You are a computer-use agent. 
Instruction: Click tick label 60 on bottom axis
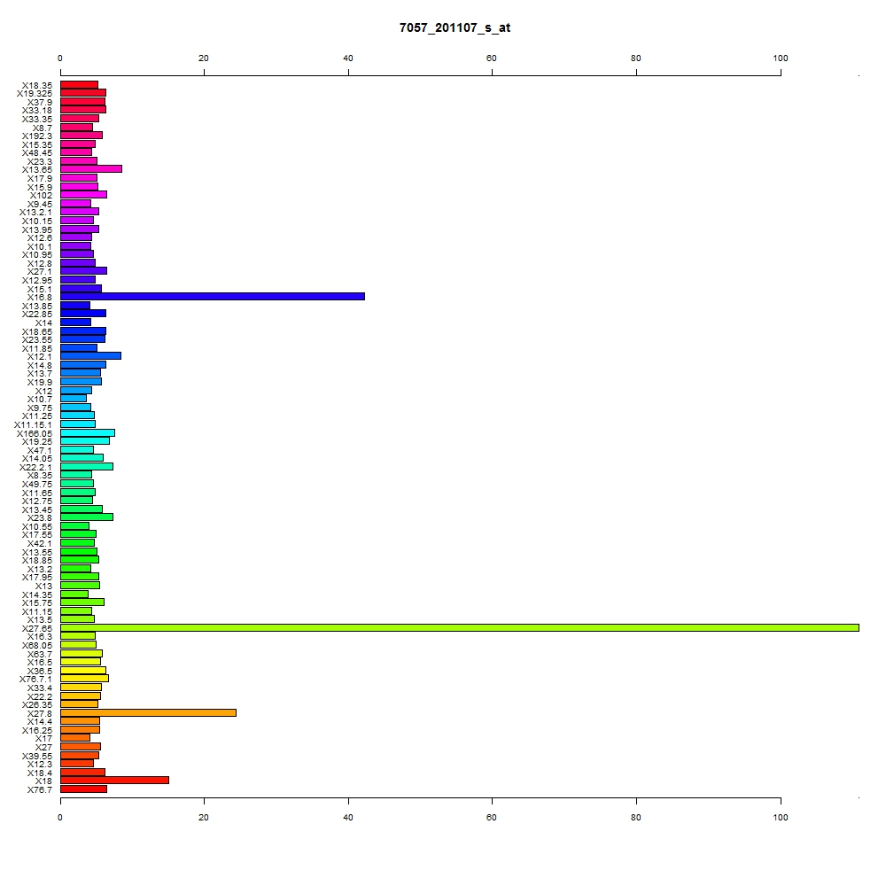(x=492, y=818)
